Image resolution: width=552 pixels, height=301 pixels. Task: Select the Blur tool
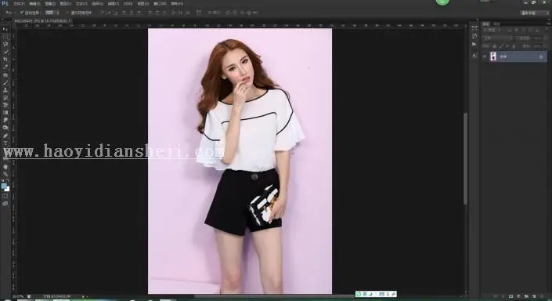pos(5,120)
